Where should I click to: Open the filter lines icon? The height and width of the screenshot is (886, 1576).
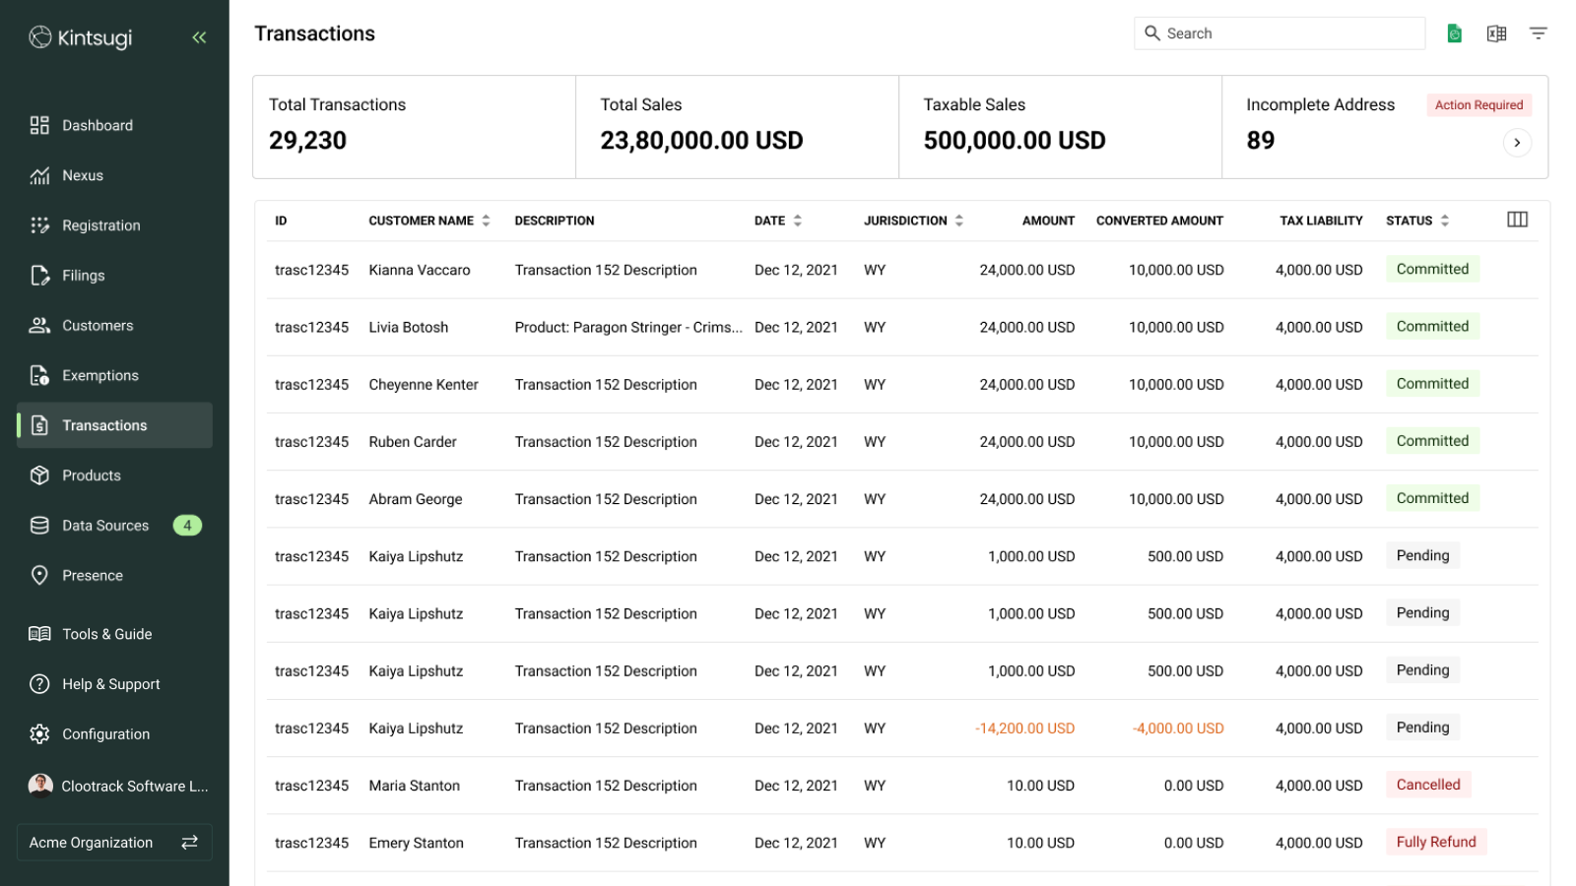(x=1538, y=33)
